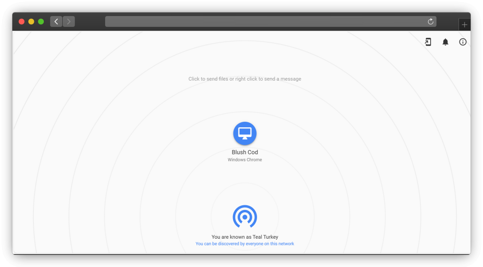
Task: Select the Blush Cod peer name label
Action: [x=245, y=152]
